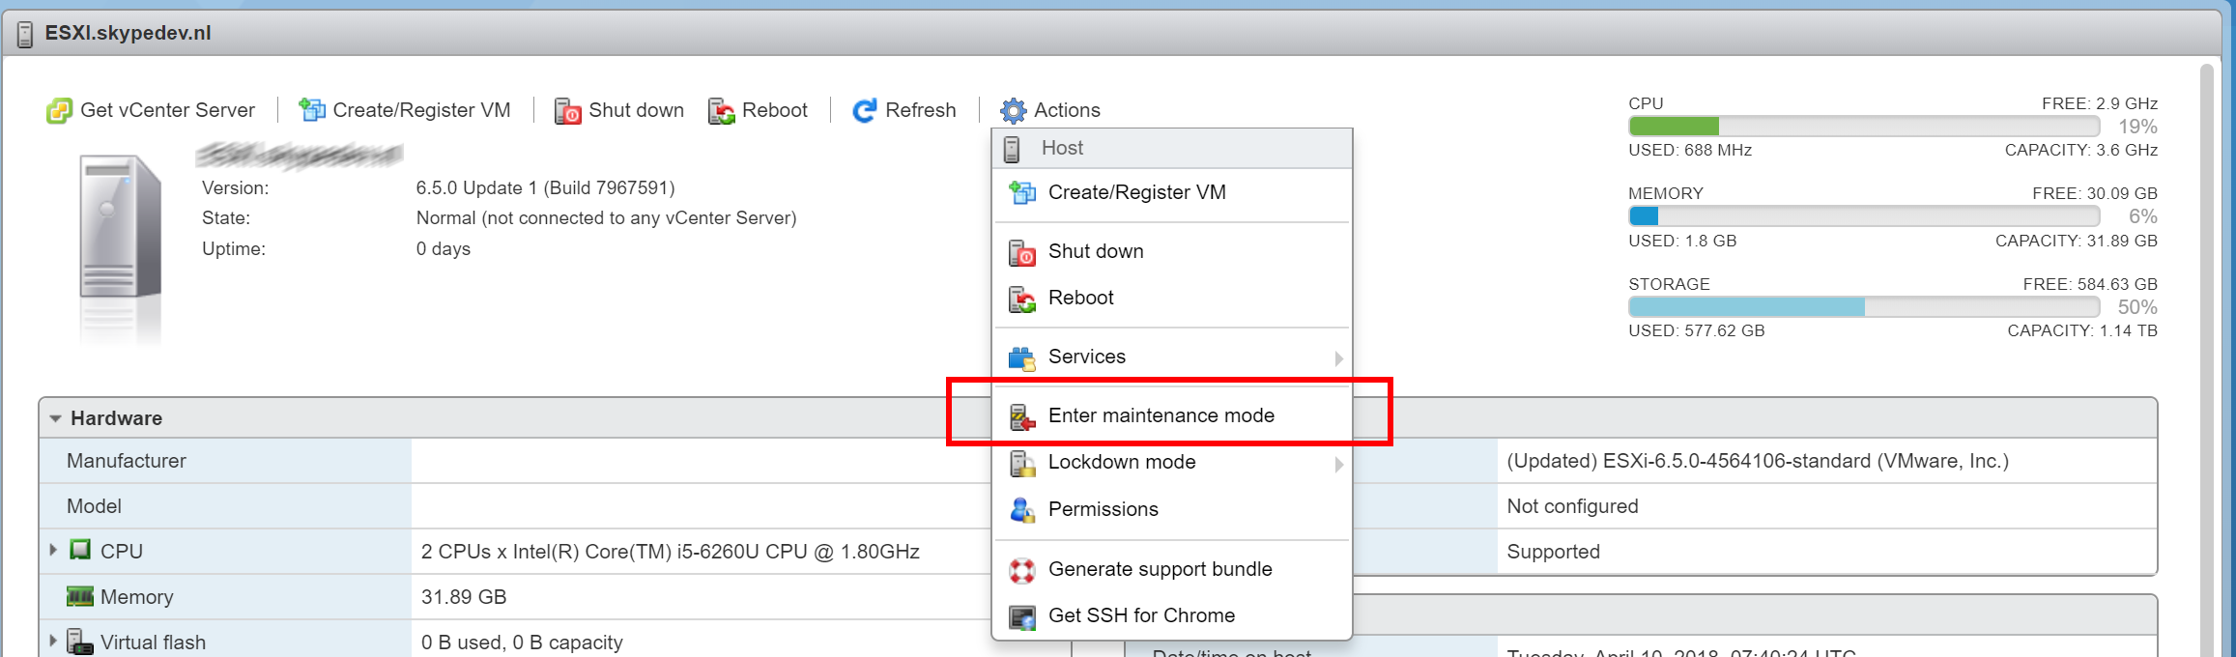This screenshot has height=657, width=2236.
Task: Click the Uptime value 0 days
Action: tap(443, 249)
